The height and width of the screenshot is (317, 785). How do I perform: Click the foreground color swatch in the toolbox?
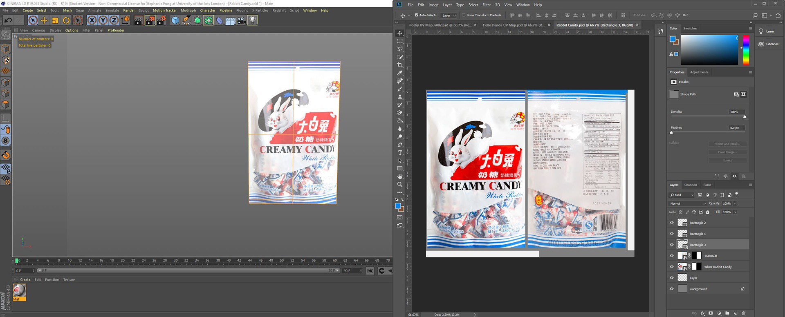click(x=398, y=206)
